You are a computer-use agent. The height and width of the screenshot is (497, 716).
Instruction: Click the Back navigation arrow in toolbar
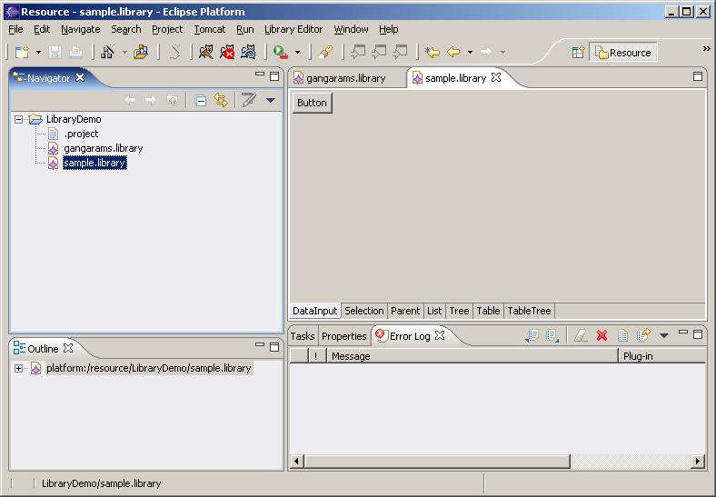453,53
